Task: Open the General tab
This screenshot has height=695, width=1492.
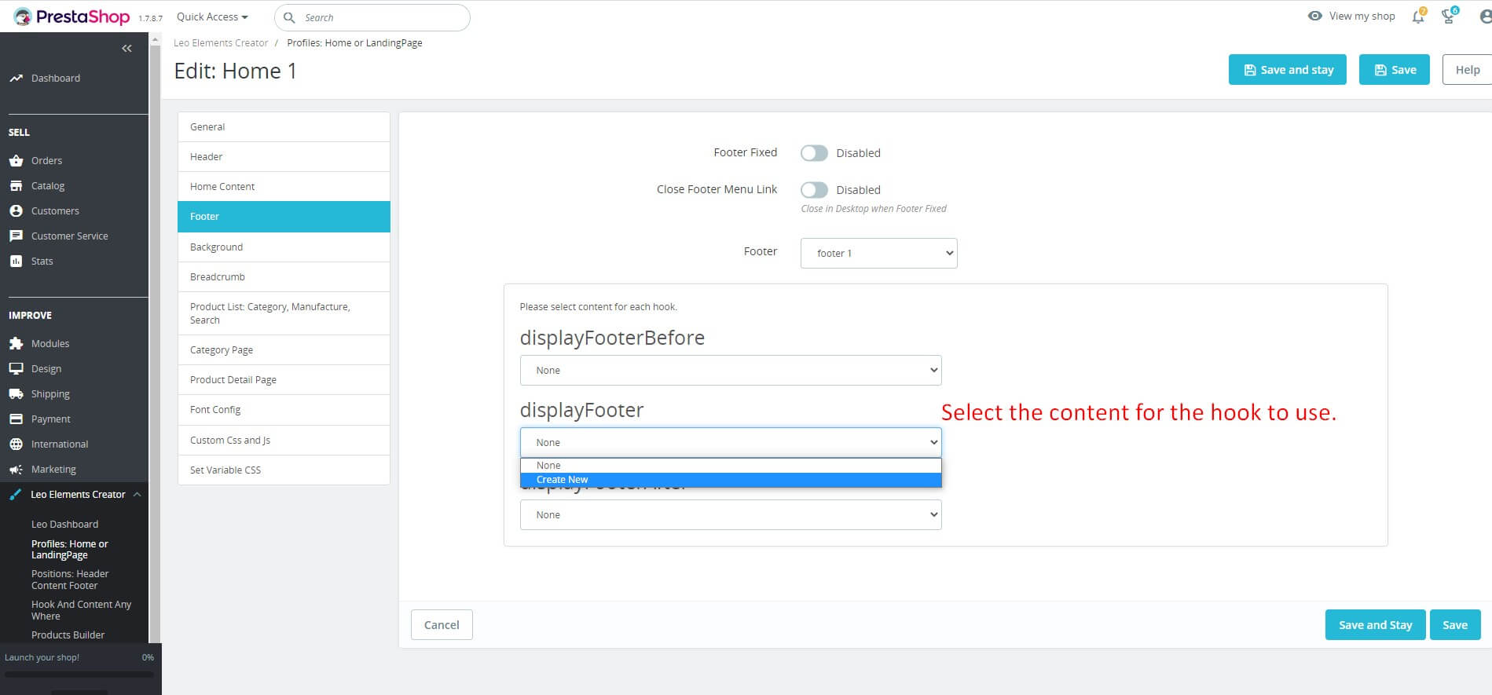Action: pos(284,127)
